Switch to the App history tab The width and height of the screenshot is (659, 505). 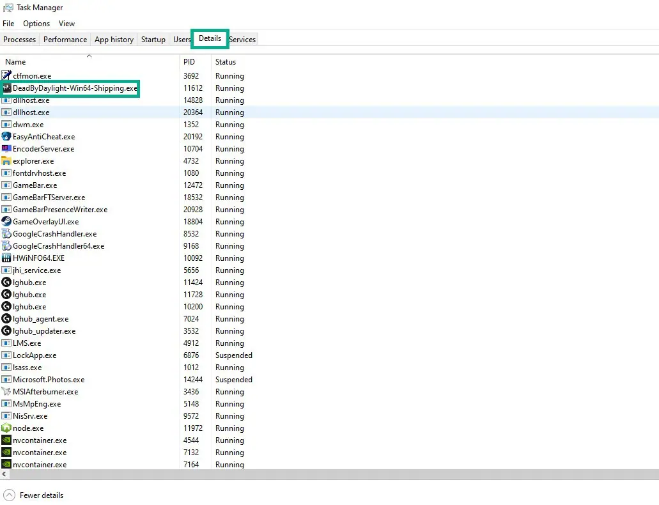114,40
